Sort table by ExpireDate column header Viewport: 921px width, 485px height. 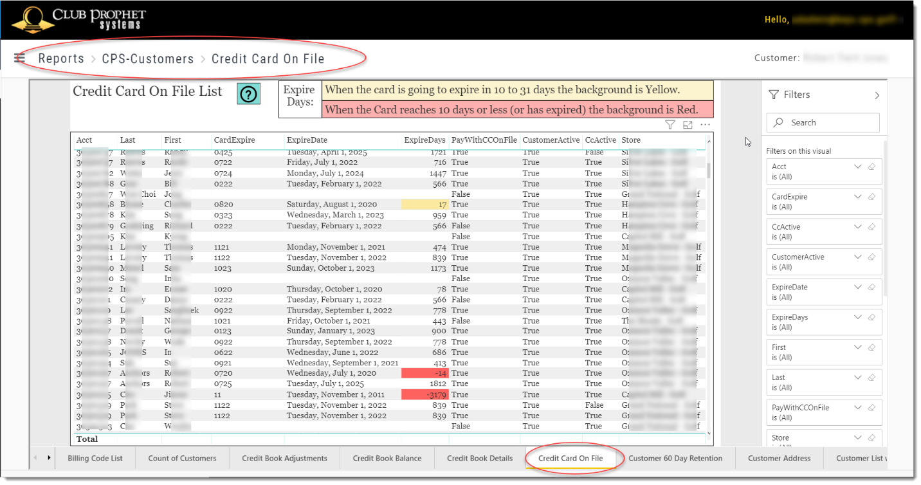pyautogui.click(x=307, y=140)
